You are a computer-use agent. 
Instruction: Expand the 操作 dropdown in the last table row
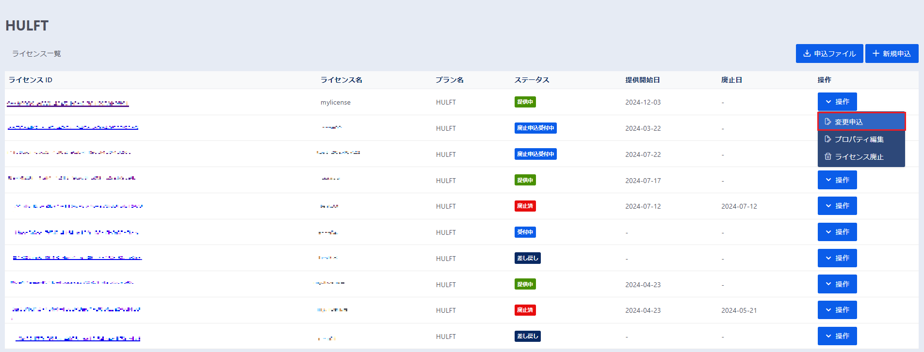pyautogui.click(x=837, y=336)
